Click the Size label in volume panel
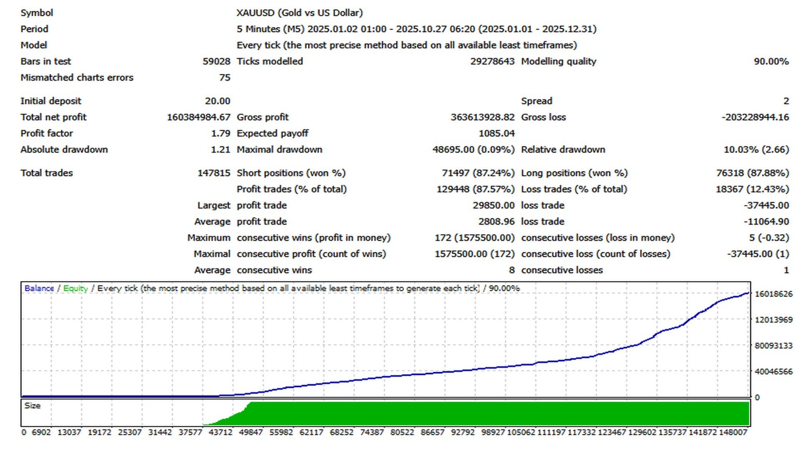Image resolution: width=801 pixels, height=451 pixels. 32,405
